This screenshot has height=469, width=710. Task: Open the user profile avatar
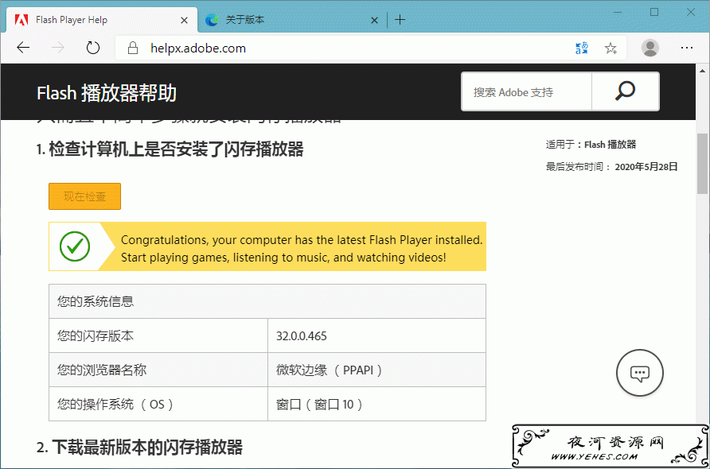pyautogui.click(x=650, y=48)
